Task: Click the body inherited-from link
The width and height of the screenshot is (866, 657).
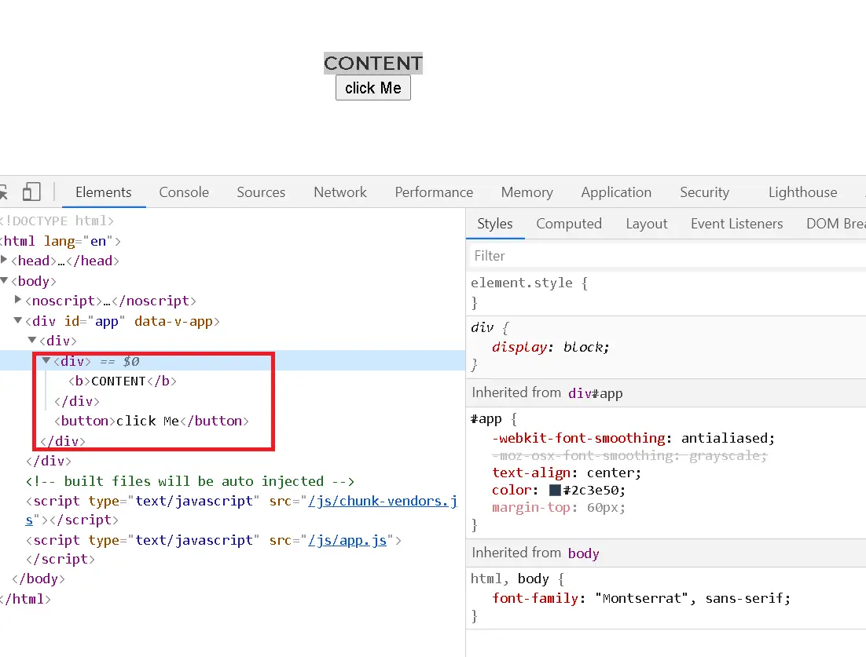Action: (583, 553)
